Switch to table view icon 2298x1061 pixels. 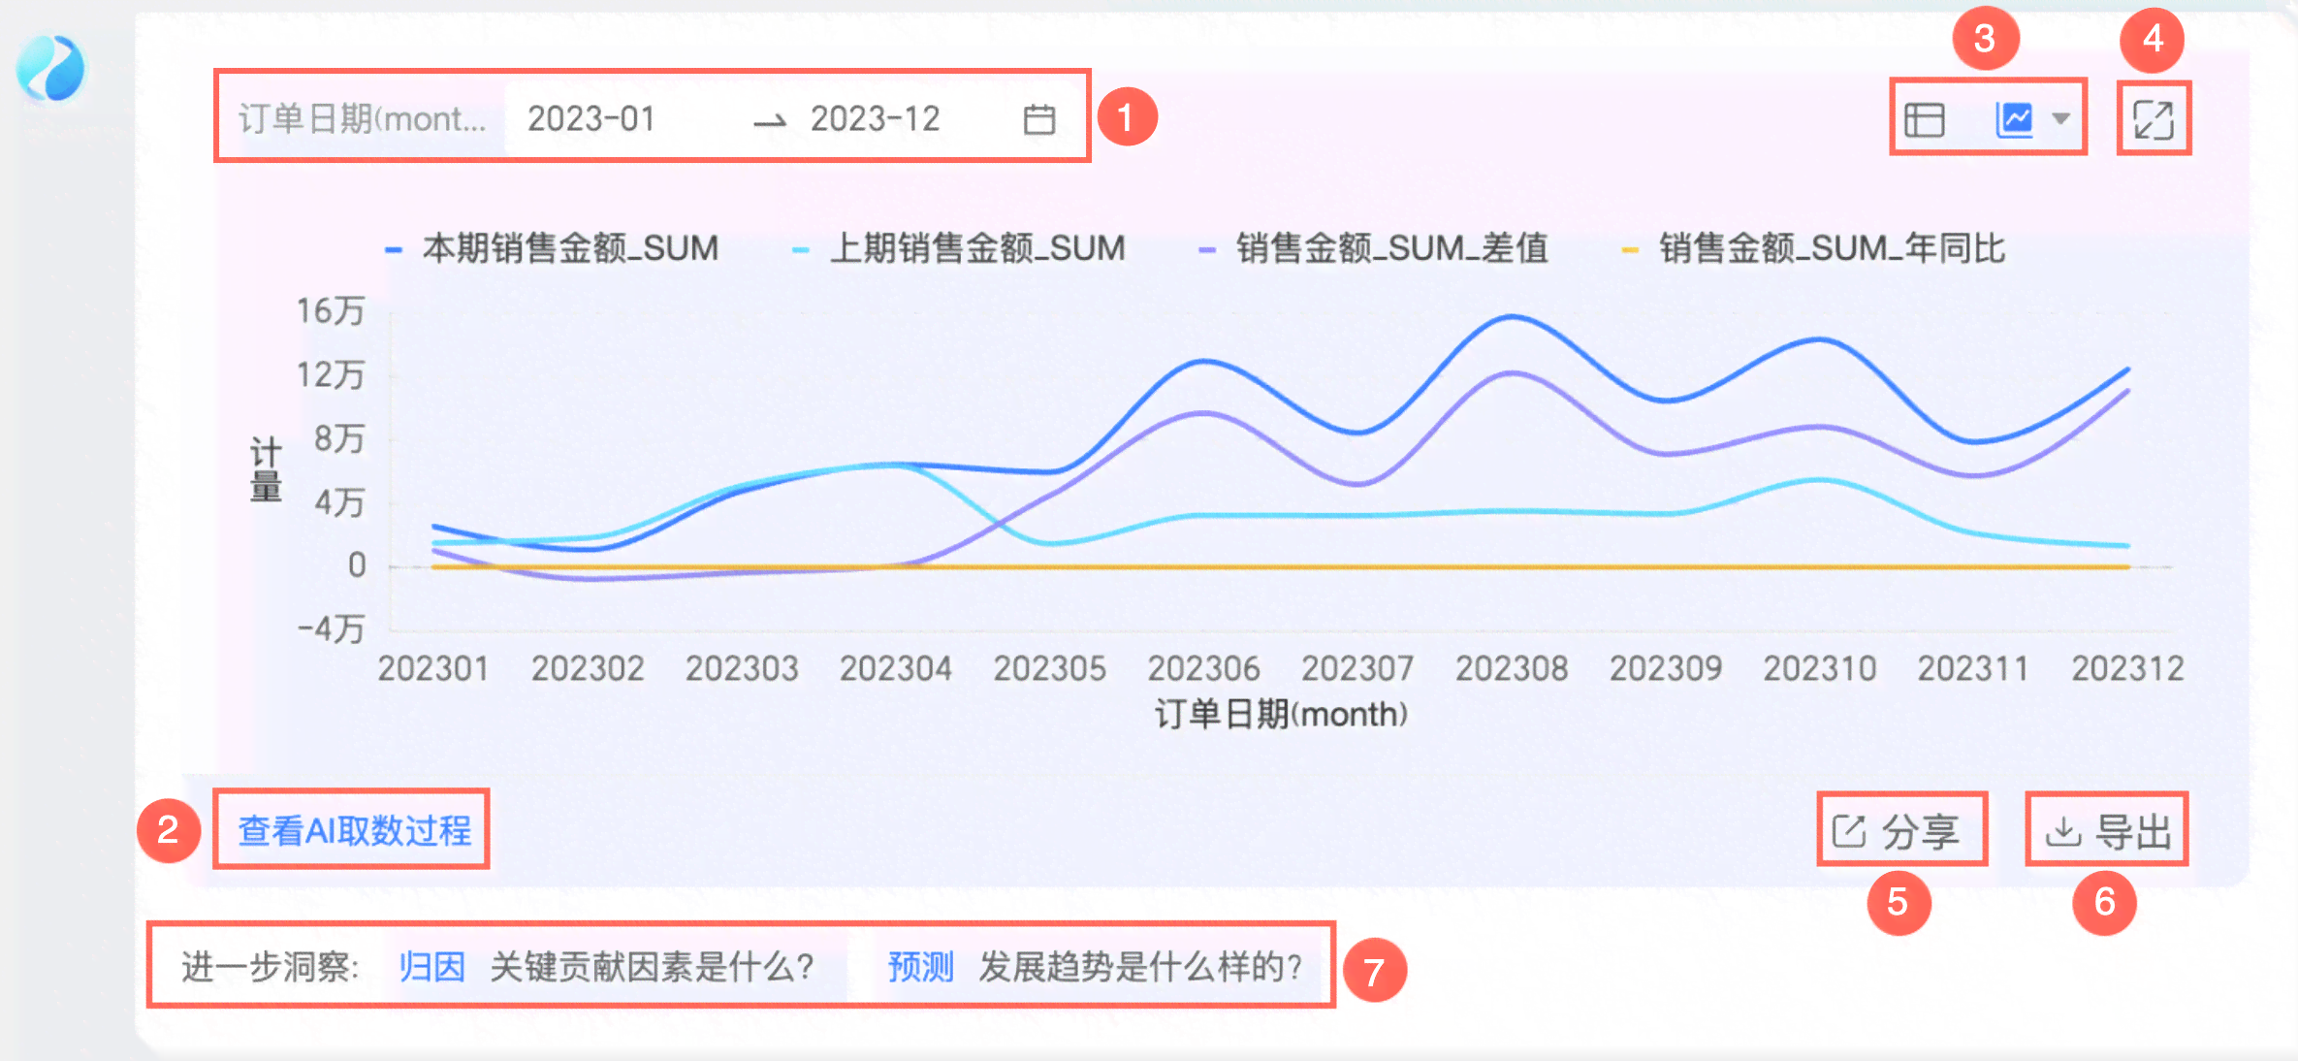point(1925,120)
